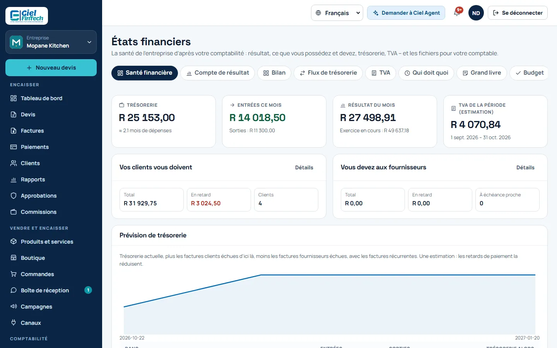
Task: Open the ND user avatar
Action: click(x=476, y=13)
